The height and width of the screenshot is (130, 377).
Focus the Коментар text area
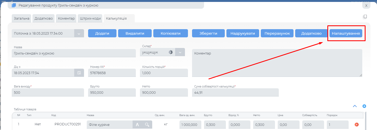(x=277, y=63)
